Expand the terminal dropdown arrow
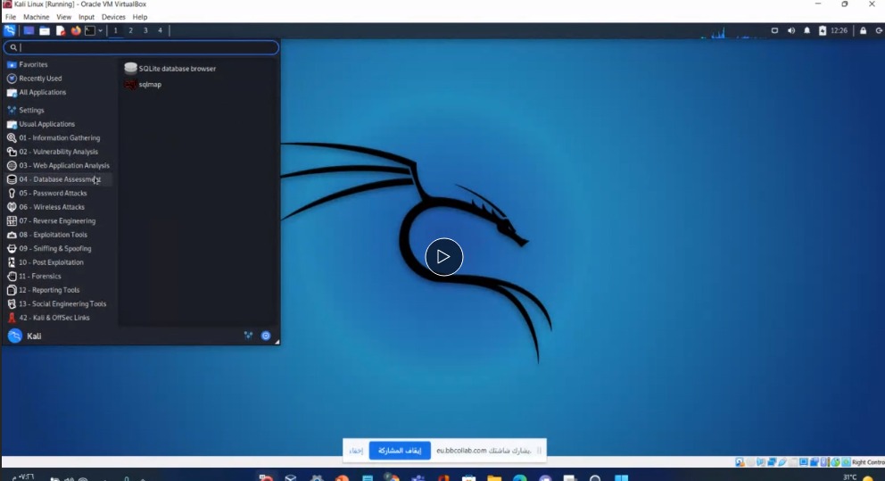 coord(100,30)
